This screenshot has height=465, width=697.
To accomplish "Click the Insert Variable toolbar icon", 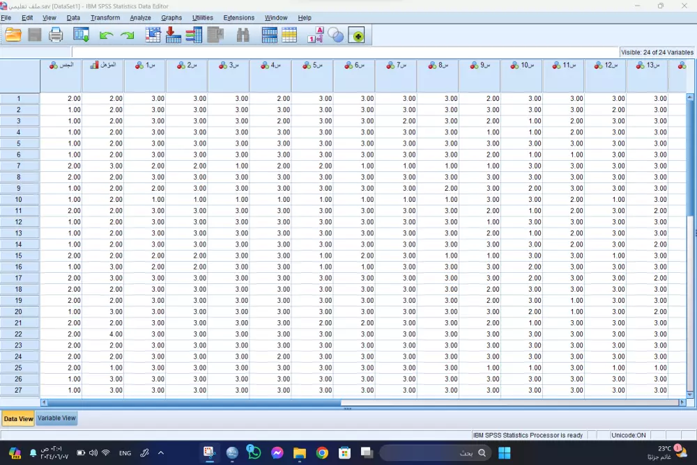I will tap(290, 34).
